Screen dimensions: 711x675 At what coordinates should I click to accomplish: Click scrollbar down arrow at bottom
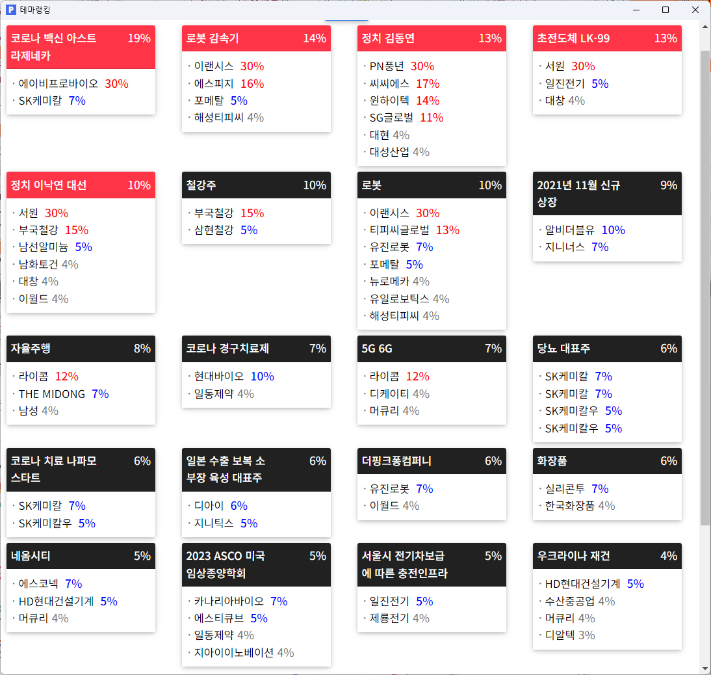click(705, 668)
